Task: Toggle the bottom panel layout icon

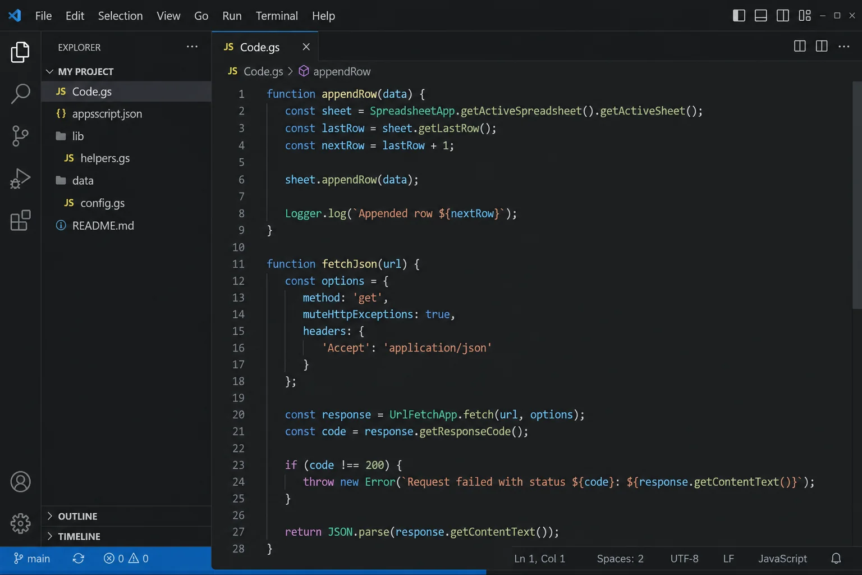Action: click(x=761, y=16)
